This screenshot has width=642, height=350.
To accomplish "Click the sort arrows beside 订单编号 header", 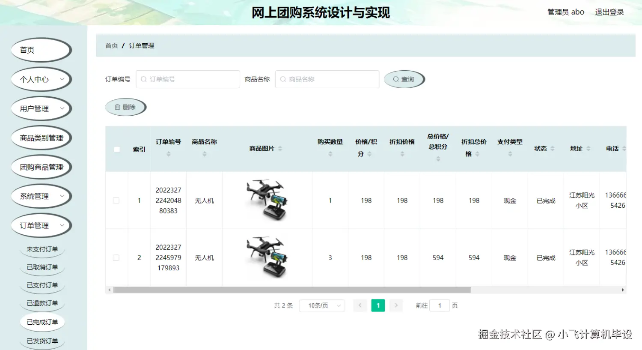I will point(168,154).
